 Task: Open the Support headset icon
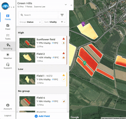[8, 64]
